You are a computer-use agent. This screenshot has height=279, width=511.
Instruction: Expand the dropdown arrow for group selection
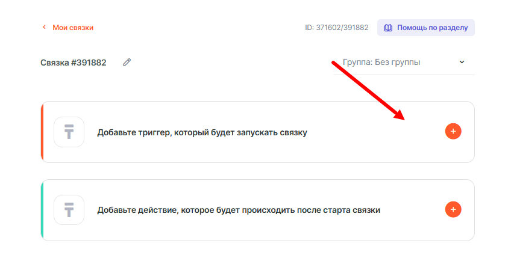tap(462, 62)
